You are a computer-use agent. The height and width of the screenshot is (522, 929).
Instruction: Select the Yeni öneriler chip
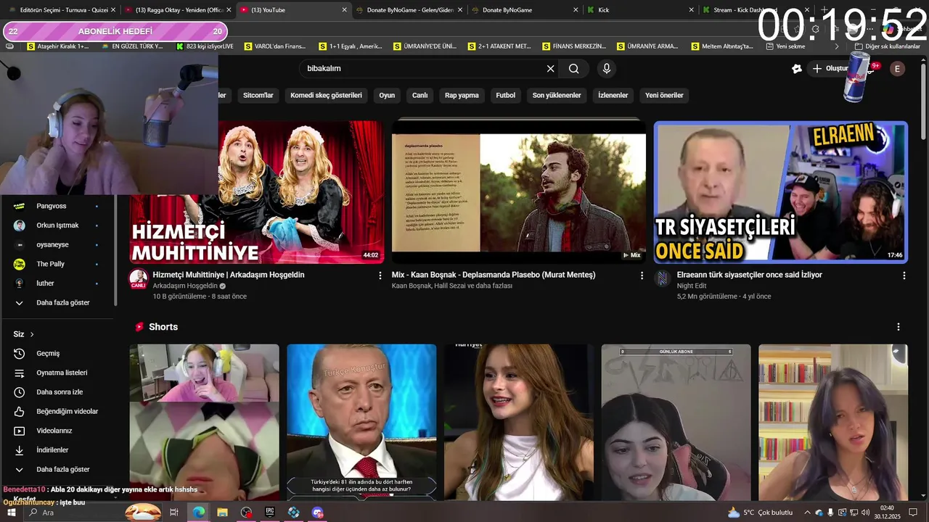664,95
